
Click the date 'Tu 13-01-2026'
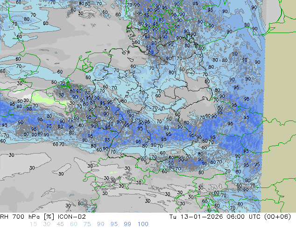tap(196, 217)
